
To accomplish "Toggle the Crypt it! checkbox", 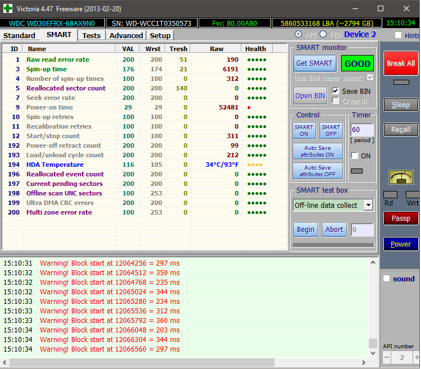I will [335, 101].
